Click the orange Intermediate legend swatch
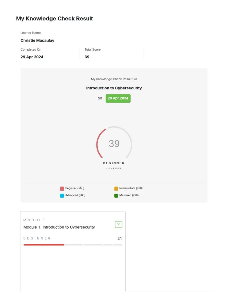 coord(116,188)
